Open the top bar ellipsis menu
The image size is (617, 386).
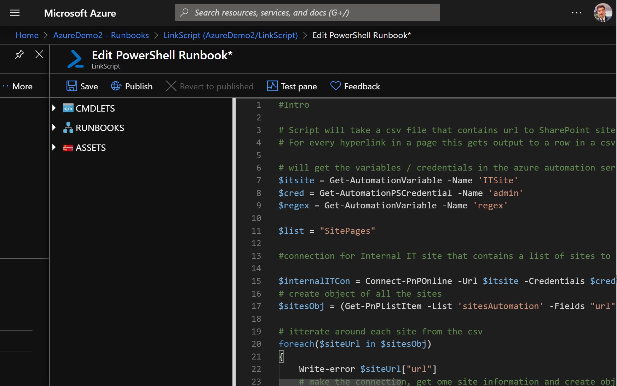click(576, 13)
